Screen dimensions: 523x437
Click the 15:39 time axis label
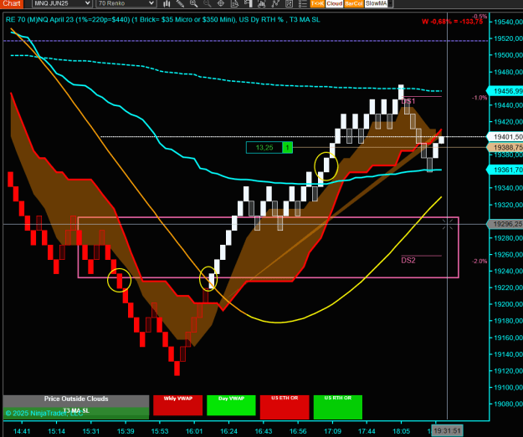click(126, 431)
